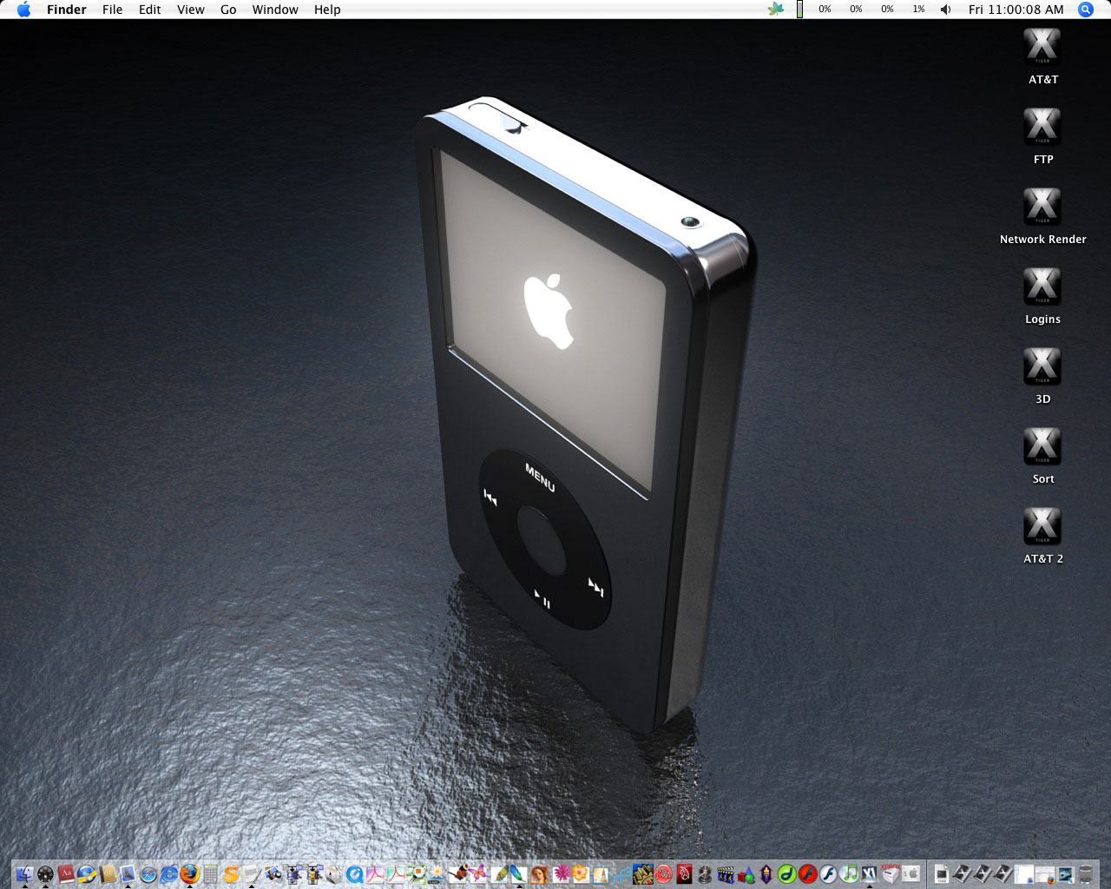
Task: Launch Illustrator Venus icon in the Dock
Action: pos(539,873)
